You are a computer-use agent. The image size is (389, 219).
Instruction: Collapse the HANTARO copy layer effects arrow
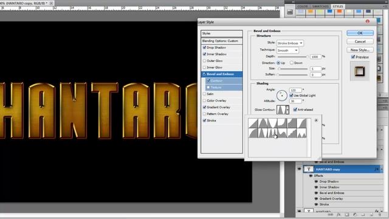(x=382, y=169)
